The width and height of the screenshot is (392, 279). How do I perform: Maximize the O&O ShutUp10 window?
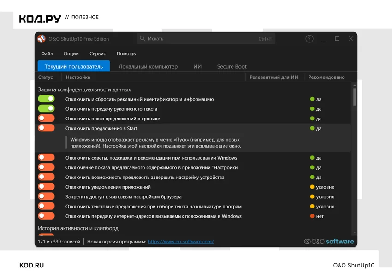(337, 38)
